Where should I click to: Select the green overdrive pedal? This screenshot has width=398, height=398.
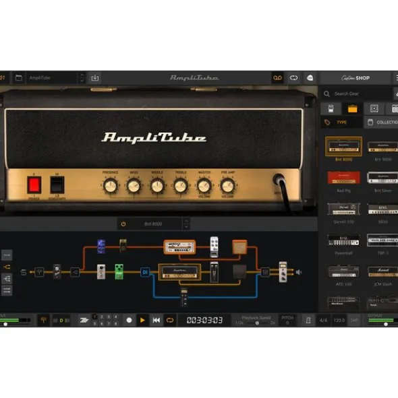(x=119, y=271)
